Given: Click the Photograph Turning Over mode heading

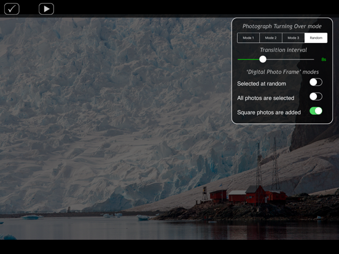Looking at the screenshot, I should tap(282, 26).
